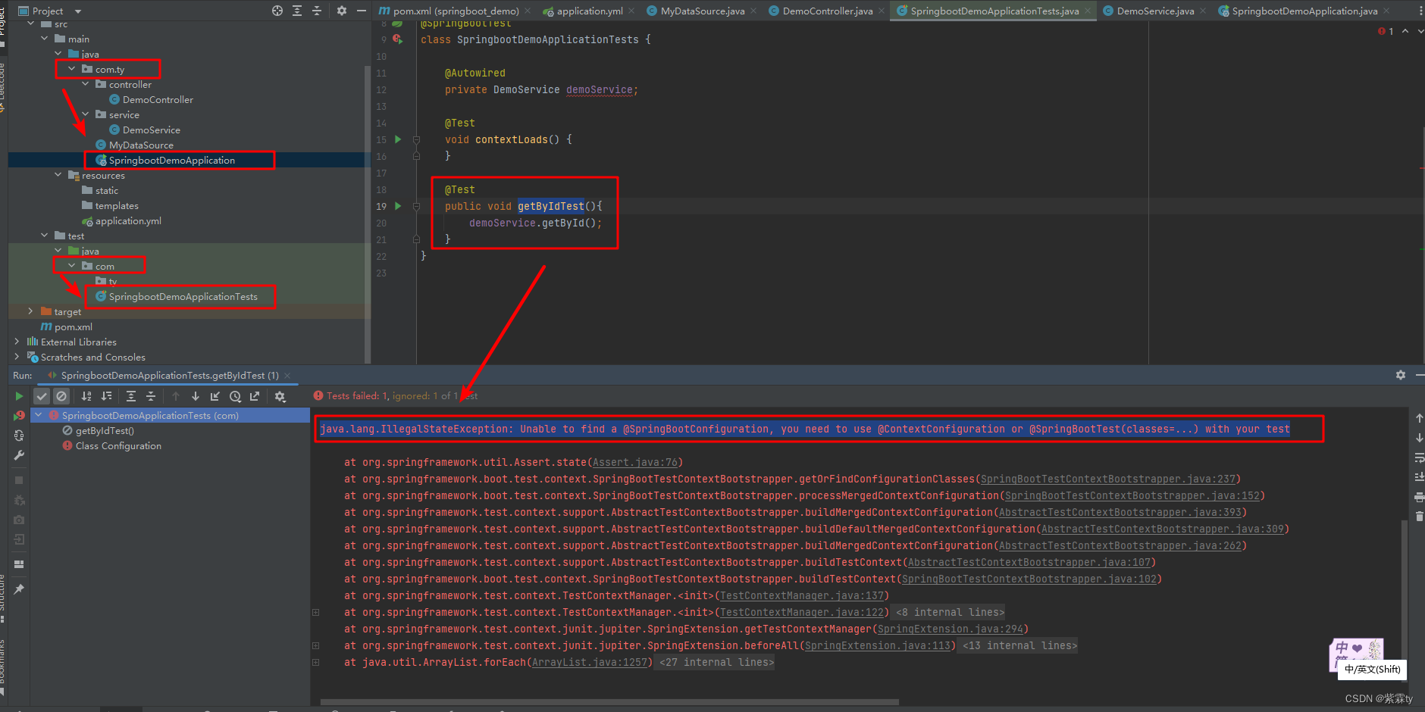Collapse all in Project panel header
This screenshot has width=1425, height=712.
(x=317, y=11)
